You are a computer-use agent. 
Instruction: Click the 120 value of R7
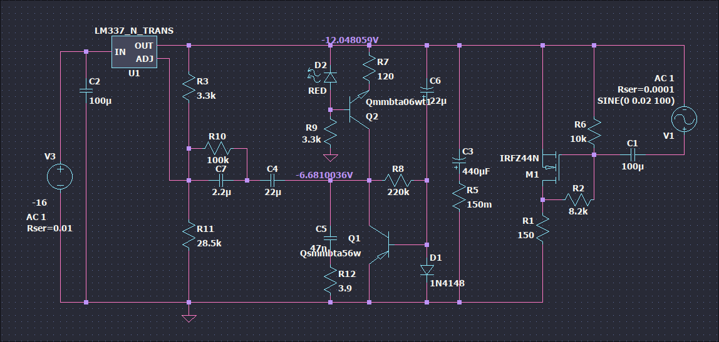[x=386, y=76]
